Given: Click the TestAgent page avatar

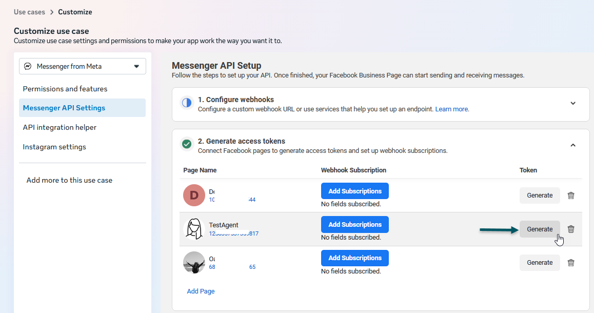Looking at the screenshot, I should [x=194, y=229].
